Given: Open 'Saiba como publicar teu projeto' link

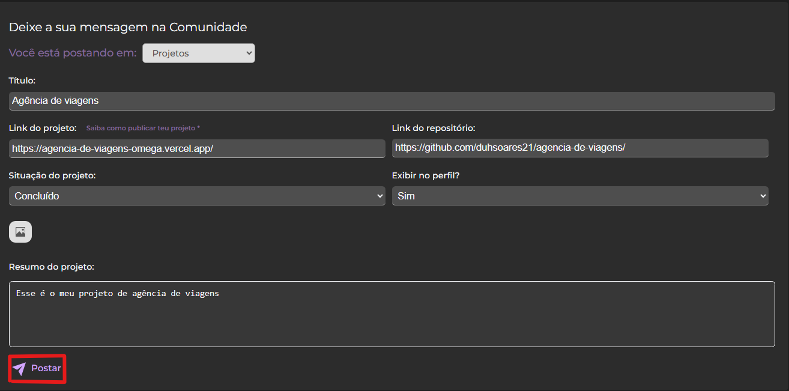Looking at the screenshot, I should pyautogui.click(x=143, y=128).
